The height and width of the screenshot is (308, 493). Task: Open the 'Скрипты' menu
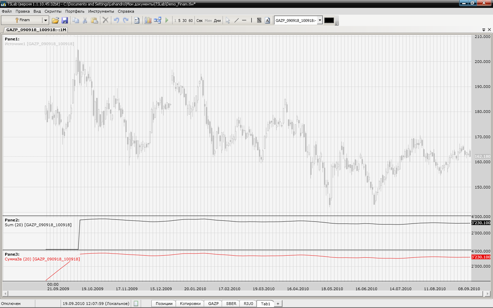pyautogui.click(x=53, y=11)
